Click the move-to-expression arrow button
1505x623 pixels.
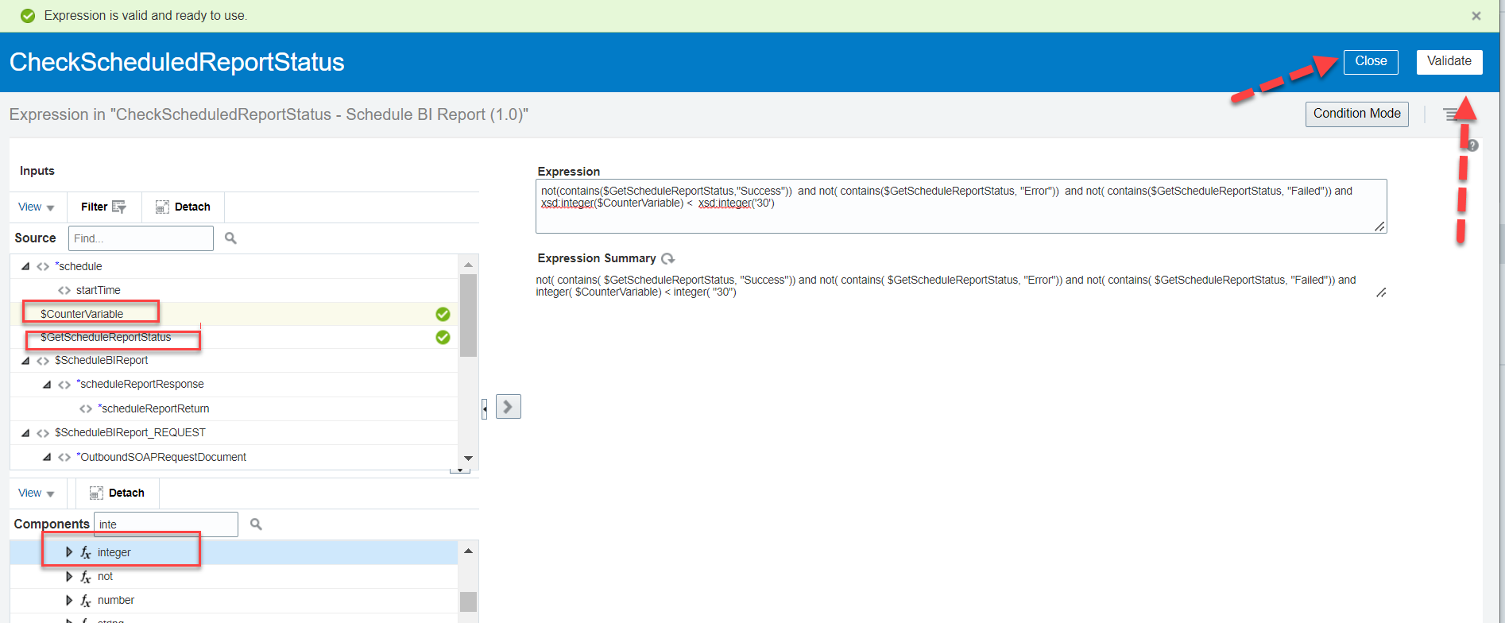point(508,407)
